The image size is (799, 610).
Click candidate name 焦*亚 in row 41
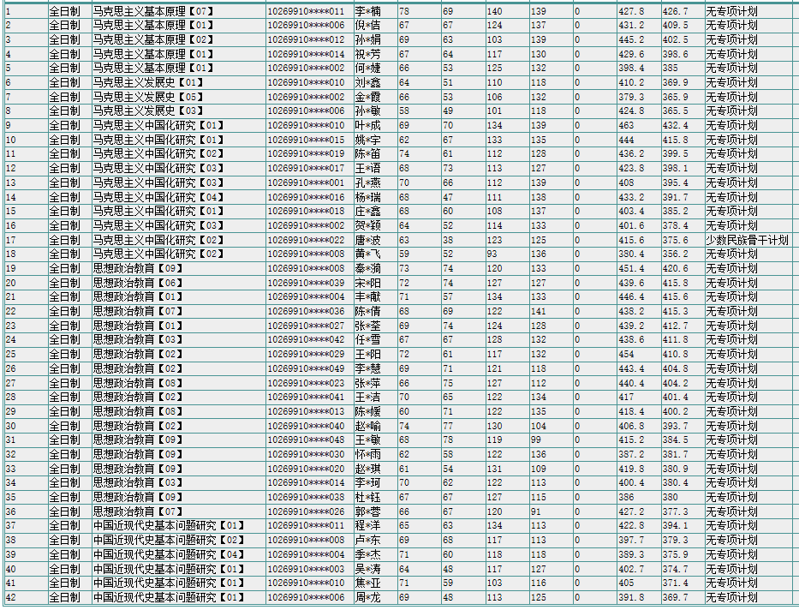click(x=368, y=583)
